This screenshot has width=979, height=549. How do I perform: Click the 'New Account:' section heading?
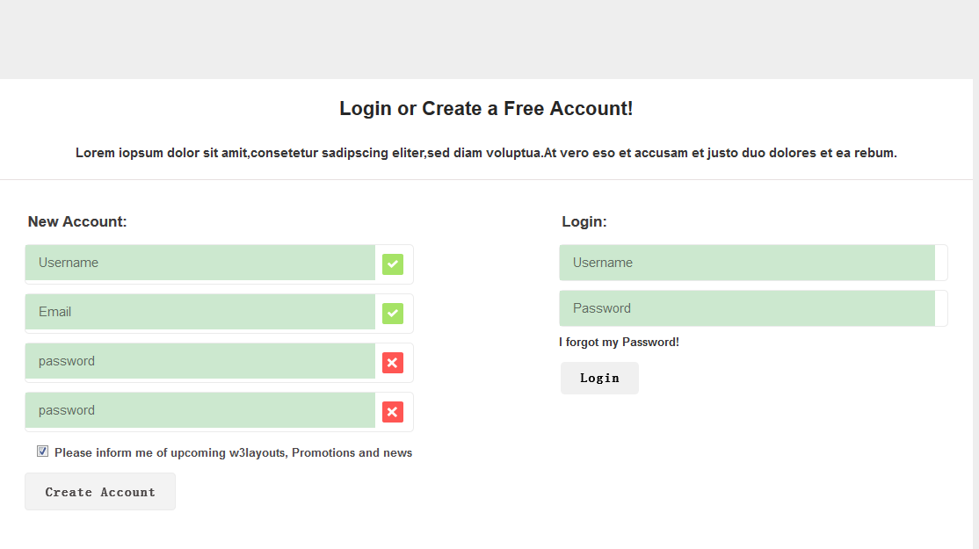(x=77, y=221)
